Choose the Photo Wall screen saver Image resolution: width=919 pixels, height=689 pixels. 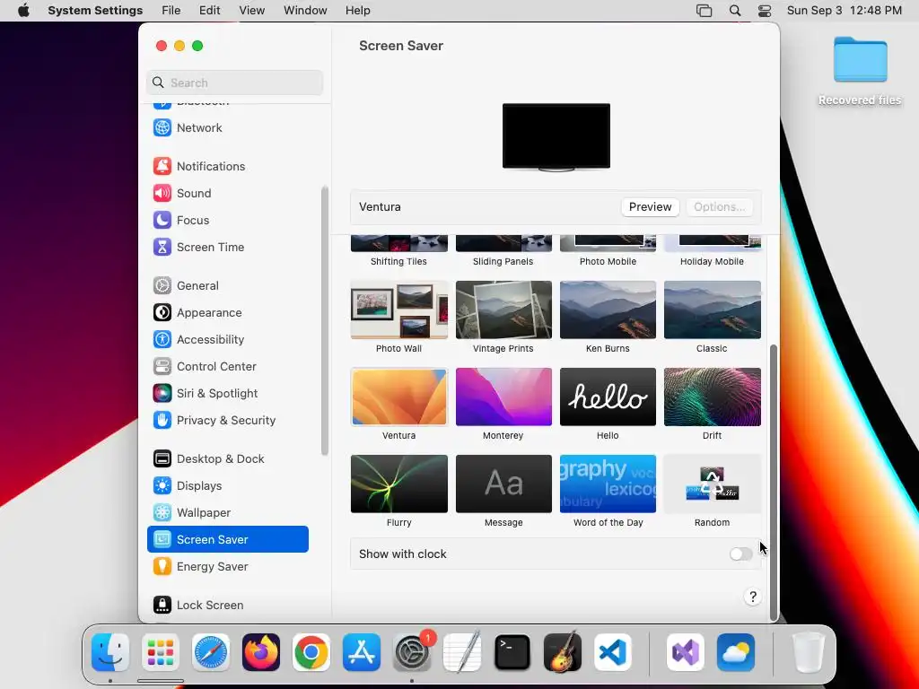coord(399,310)
